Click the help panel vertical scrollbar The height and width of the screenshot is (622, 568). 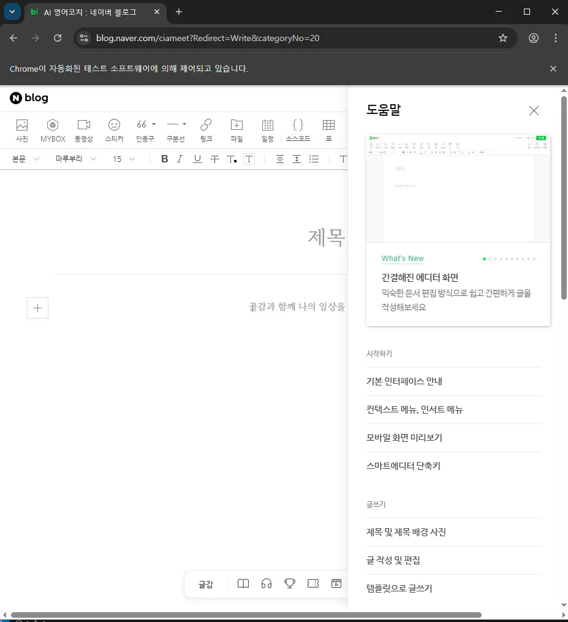tap(564, 198)
